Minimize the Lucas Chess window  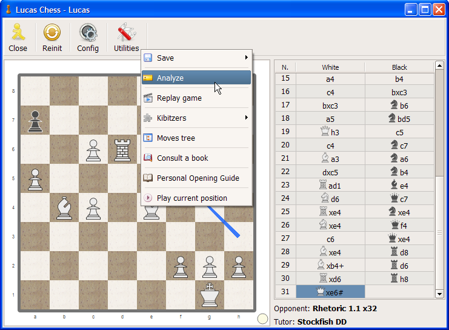tap(411, 10)
